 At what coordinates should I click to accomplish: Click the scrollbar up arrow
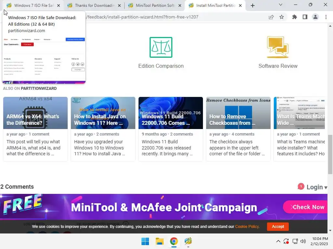pos(330,26)
